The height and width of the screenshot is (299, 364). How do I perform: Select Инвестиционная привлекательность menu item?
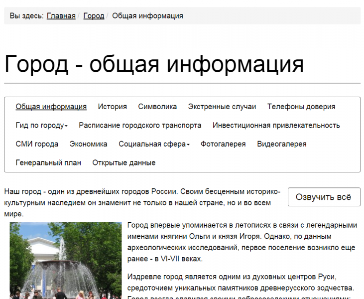tap(276, 126)
